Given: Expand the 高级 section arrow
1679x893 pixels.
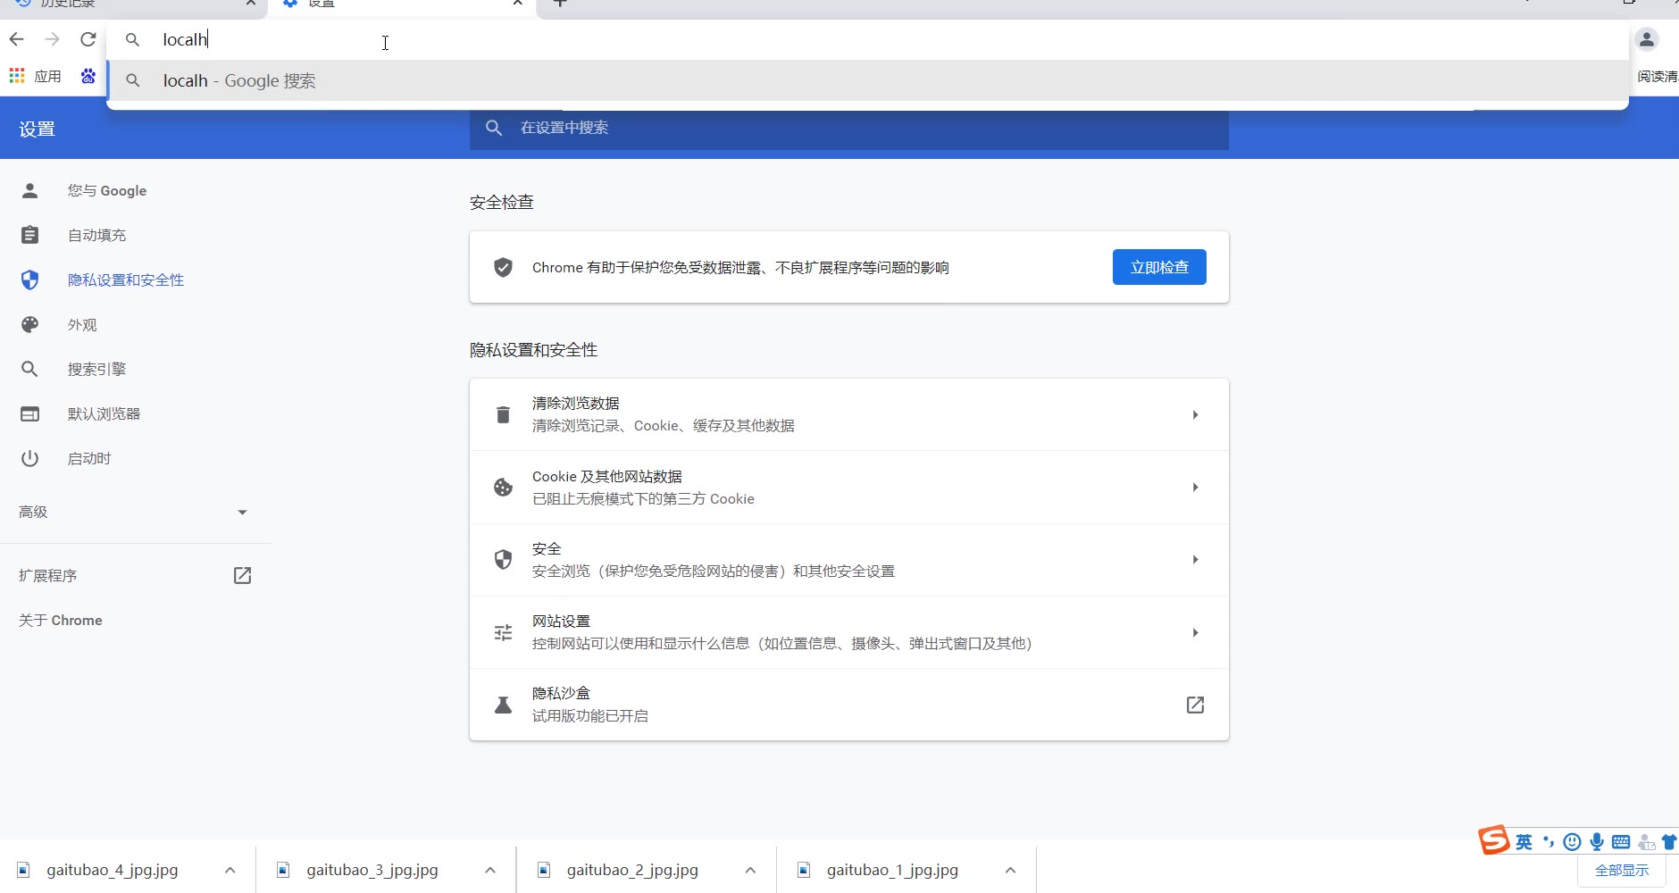Looking at the screenshot, I should pos(242,512).
